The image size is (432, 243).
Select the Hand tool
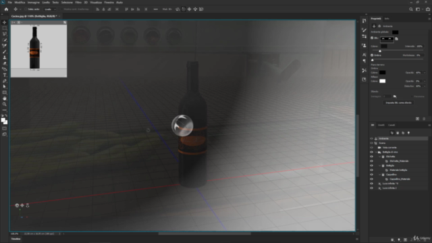pos(5,99)
